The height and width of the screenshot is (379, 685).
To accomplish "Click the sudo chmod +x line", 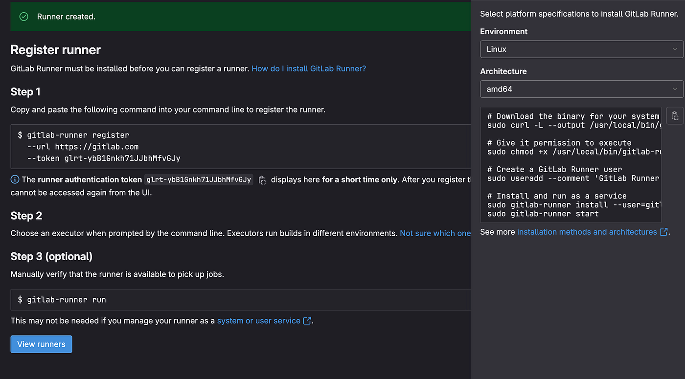I will click(x=574, y=152).
